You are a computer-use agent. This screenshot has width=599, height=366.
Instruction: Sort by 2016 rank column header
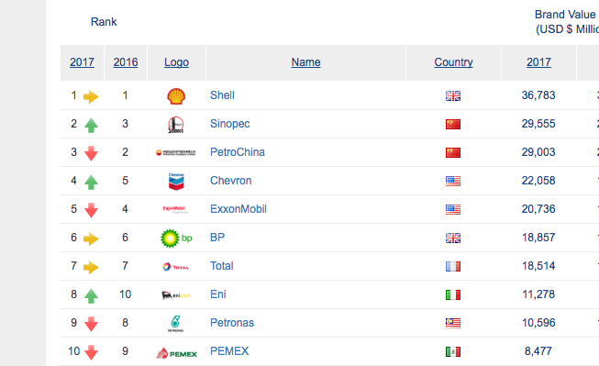pos(126,62)
